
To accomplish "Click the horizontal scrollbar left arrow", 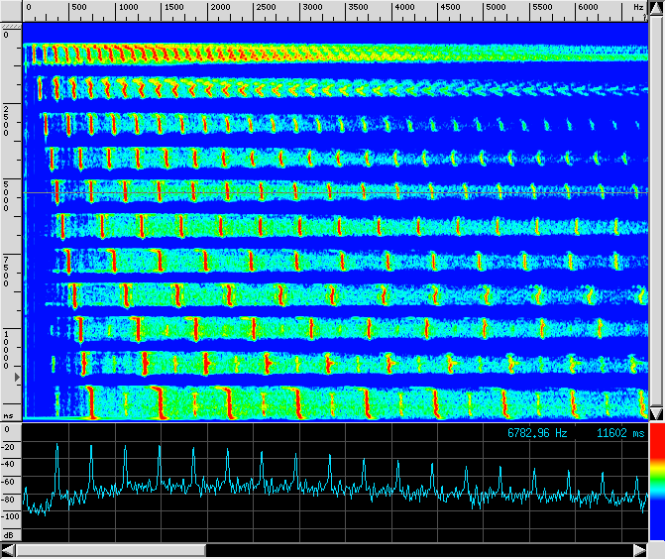I will coord(9,549).
